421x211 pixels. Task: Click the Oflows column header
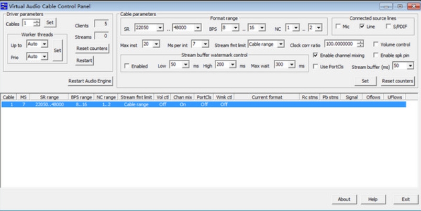click(x=373, y=97)
